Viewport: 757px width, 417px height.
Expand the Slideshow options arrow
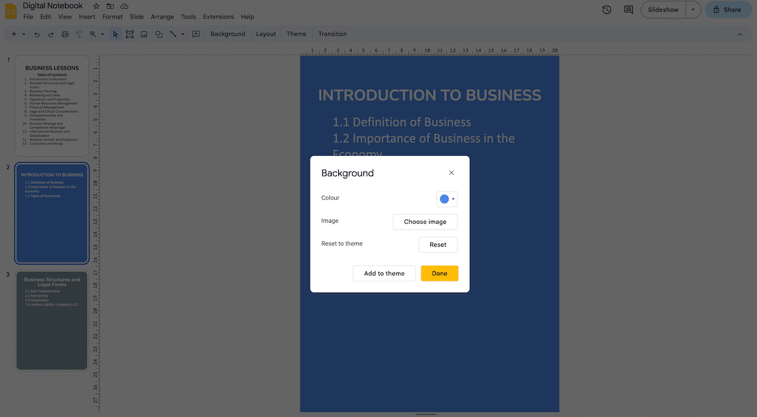click(x=693, y=9)
